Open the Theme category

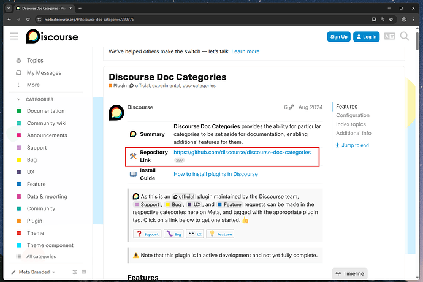pyautogui.click(x=36, y=233)
